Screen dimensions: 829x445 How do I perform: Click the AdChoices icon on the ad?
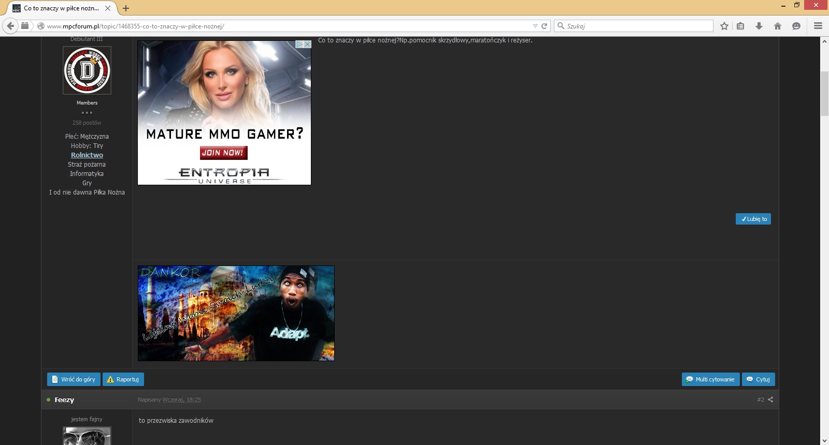tap(299, 44)
